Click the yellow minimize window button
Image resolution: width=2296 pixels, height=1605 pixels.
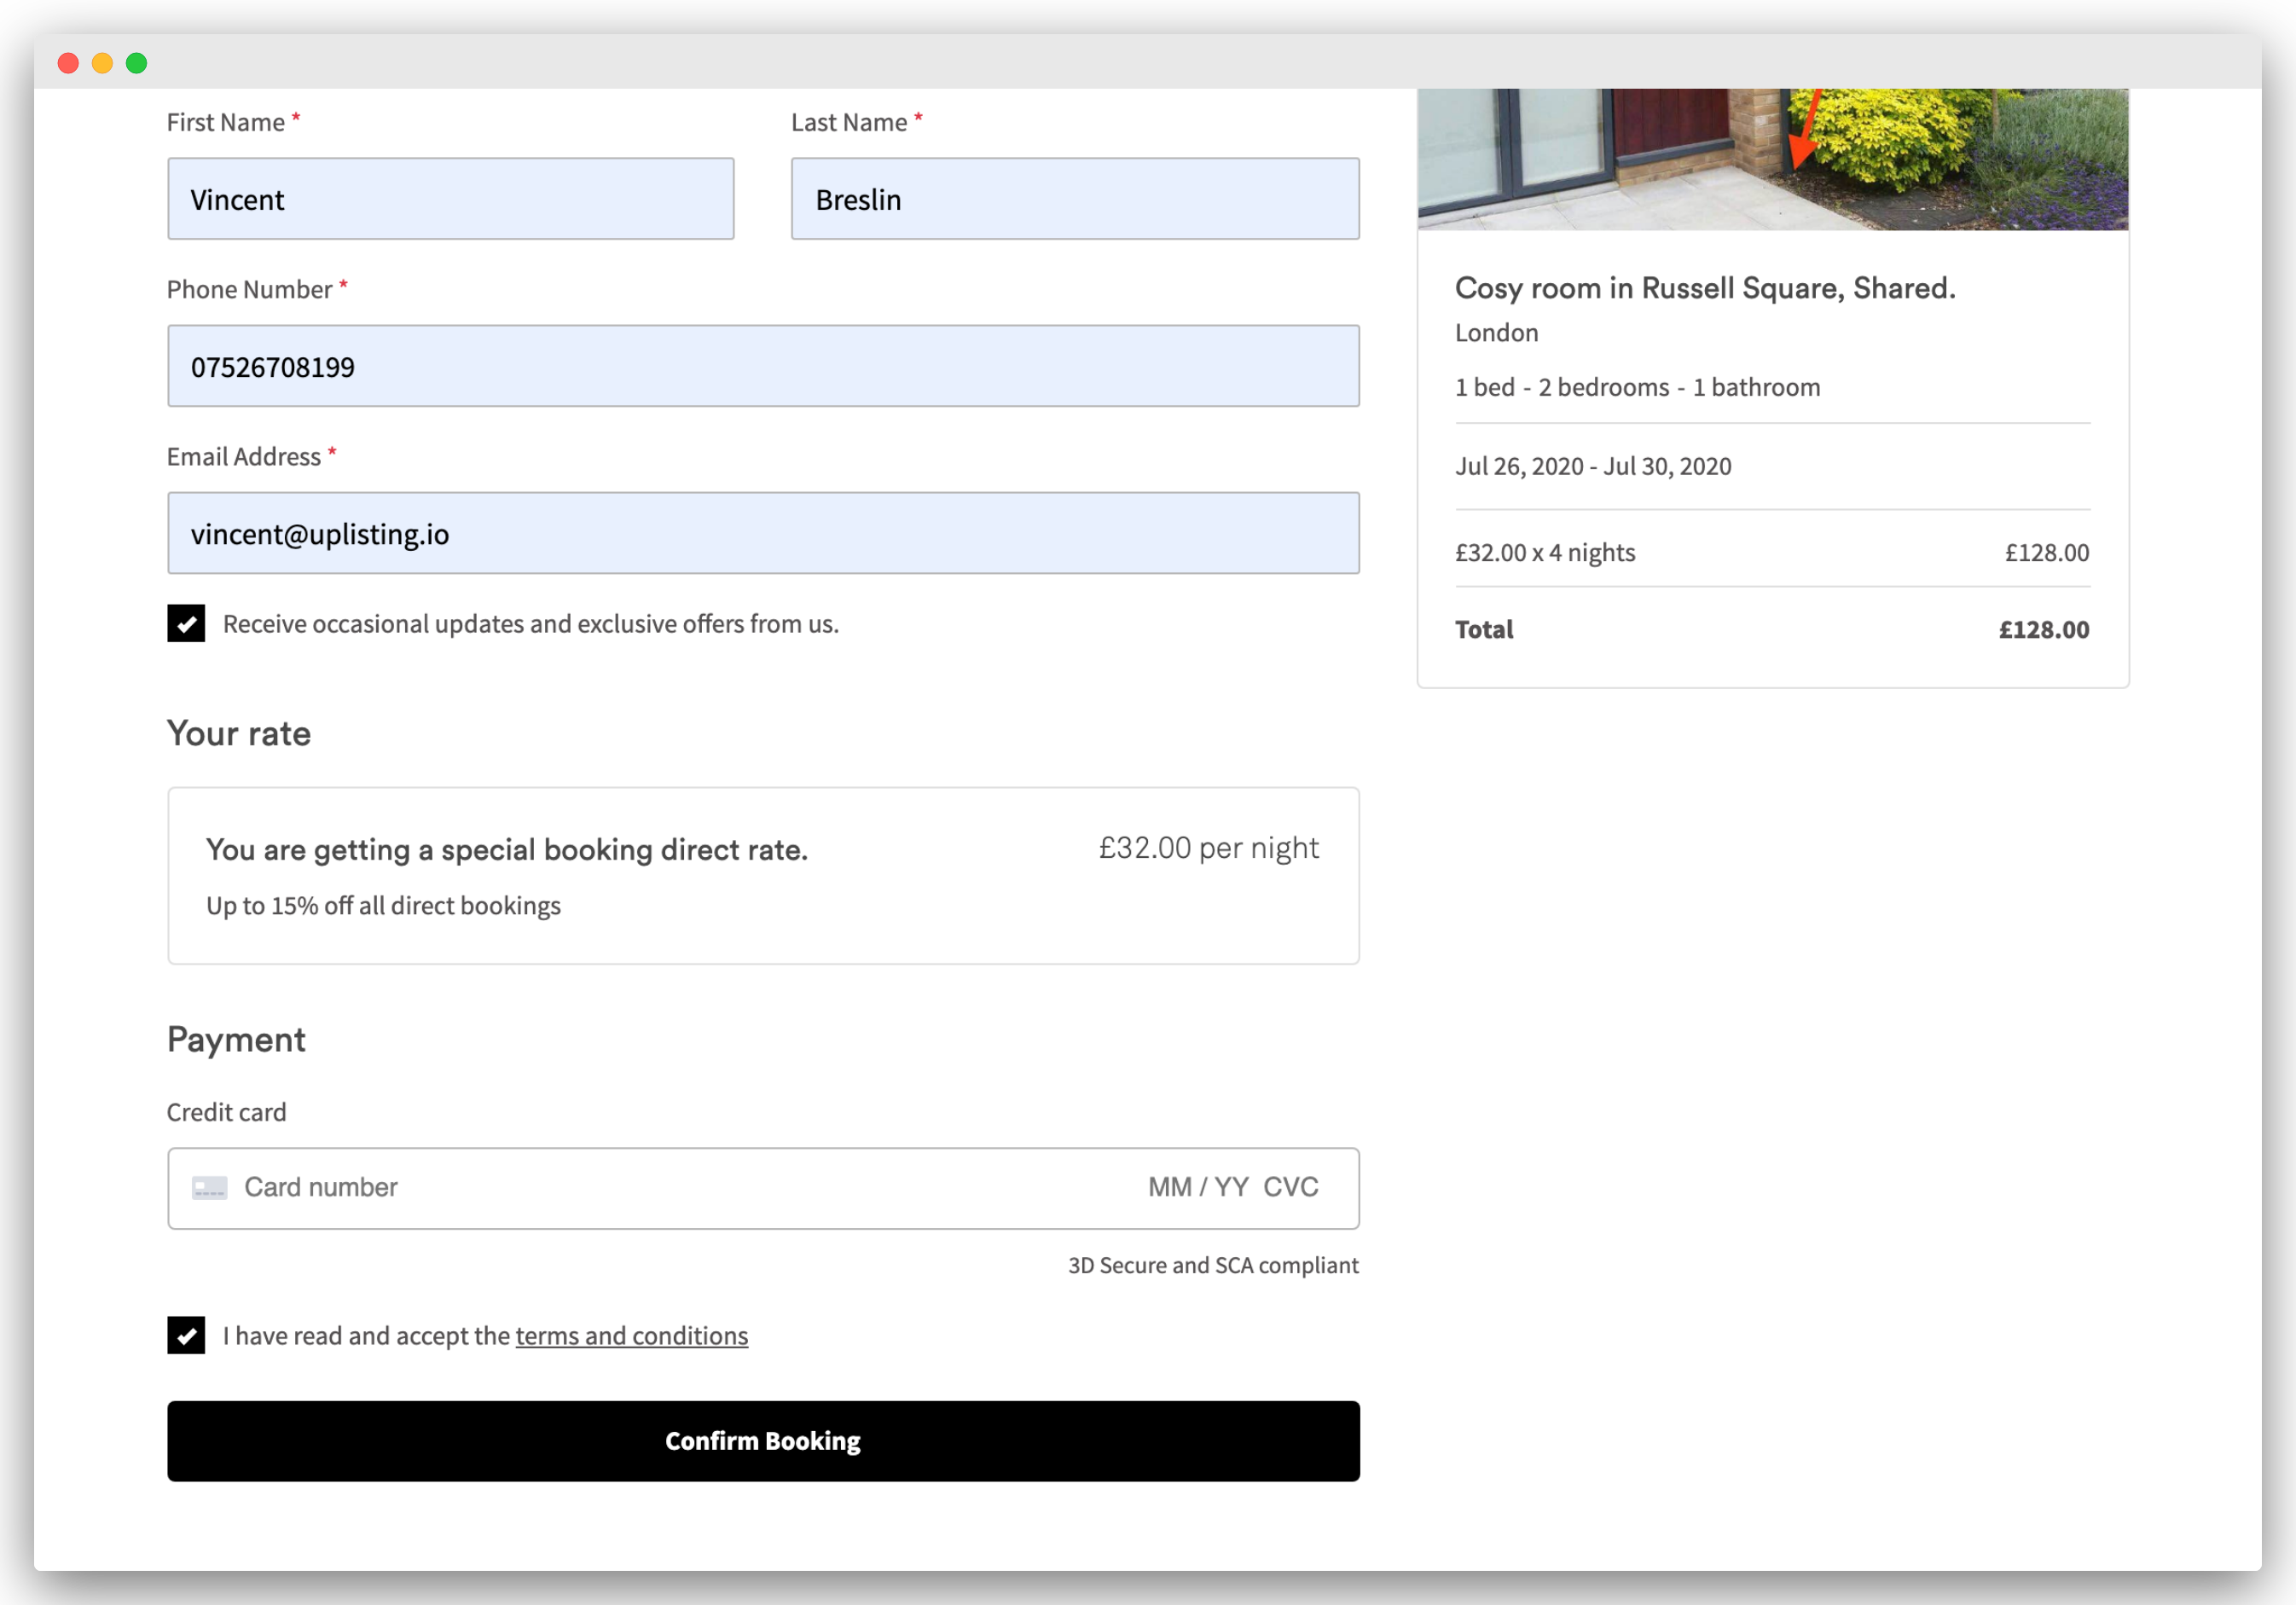[102, 63]
